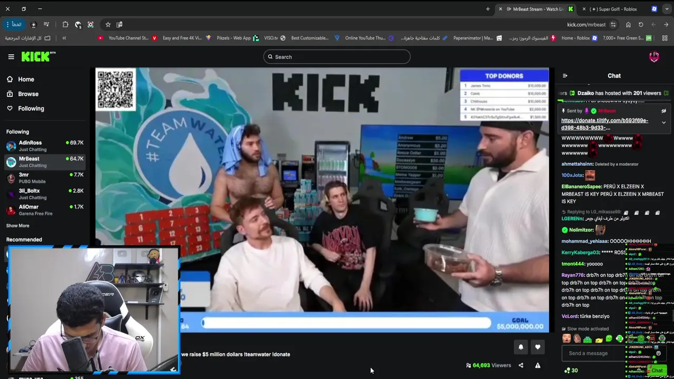Click the Kick search field

pos(337,57)
